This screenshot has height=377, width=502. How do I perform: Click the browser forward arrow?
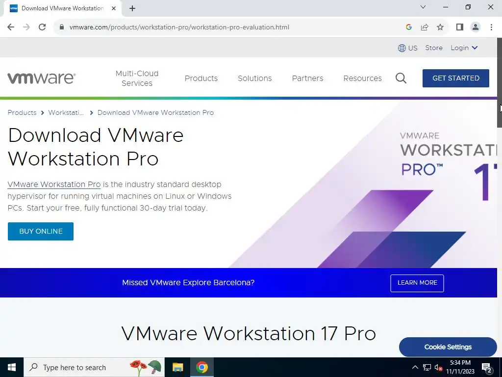(26, 27)
